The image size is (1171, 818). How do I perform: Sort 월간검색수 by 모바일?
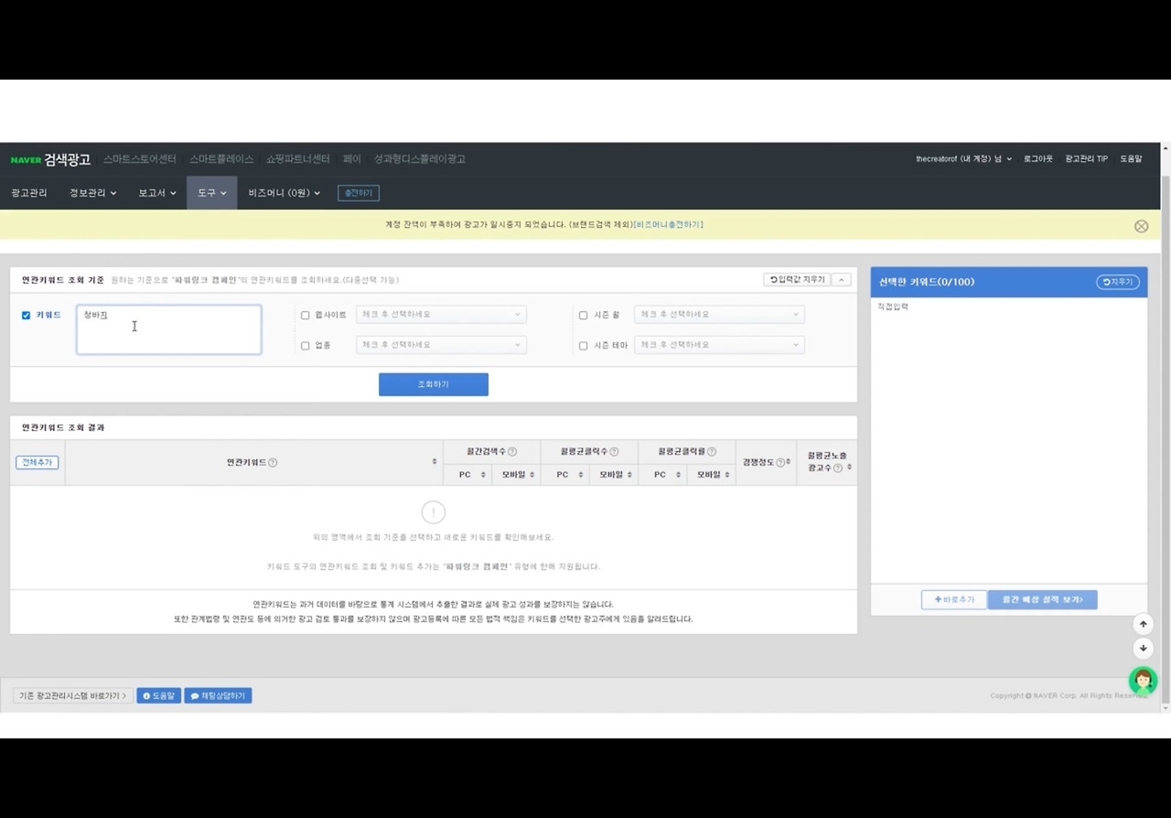click(532, 475)
